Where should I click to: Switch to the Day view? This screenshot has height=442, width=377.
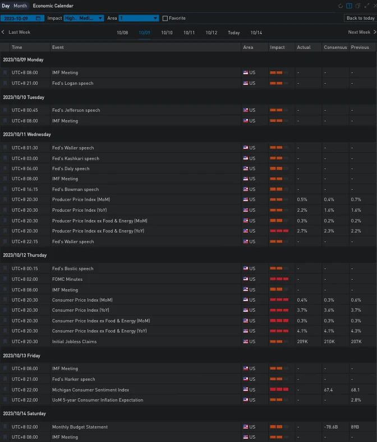(6, 6)
